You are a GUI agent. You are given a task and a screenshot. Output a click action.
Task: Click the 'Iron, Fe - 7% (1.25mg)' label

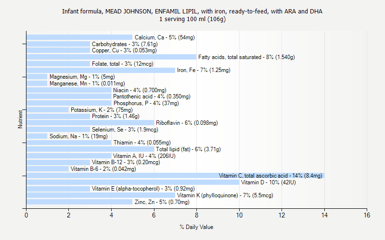pyautogui.click(x=204, y=70)
